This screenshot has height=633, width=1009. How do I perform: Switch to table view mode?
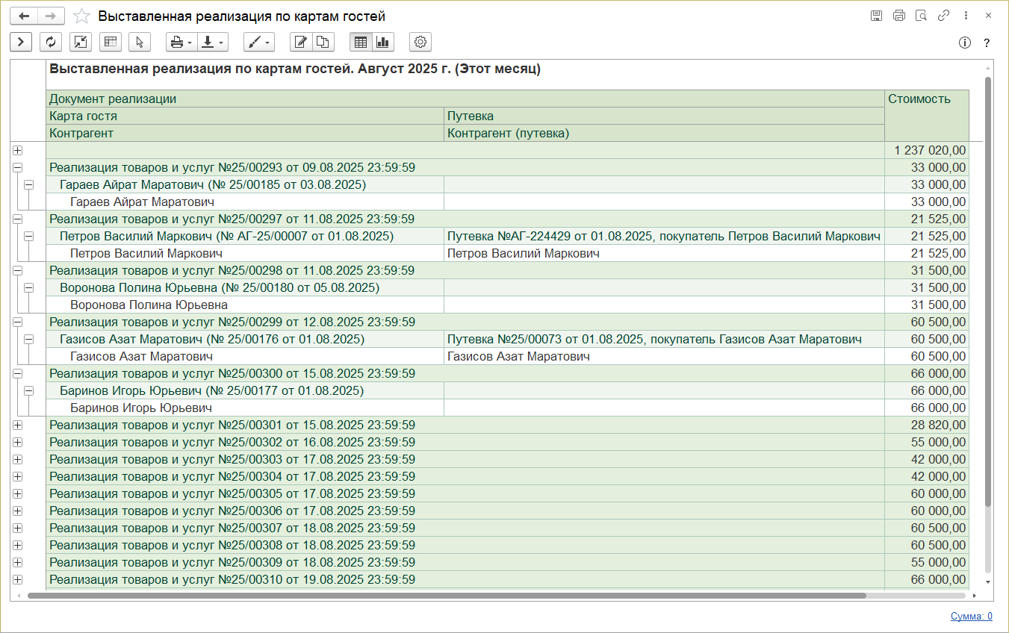(x=361, y=42)
